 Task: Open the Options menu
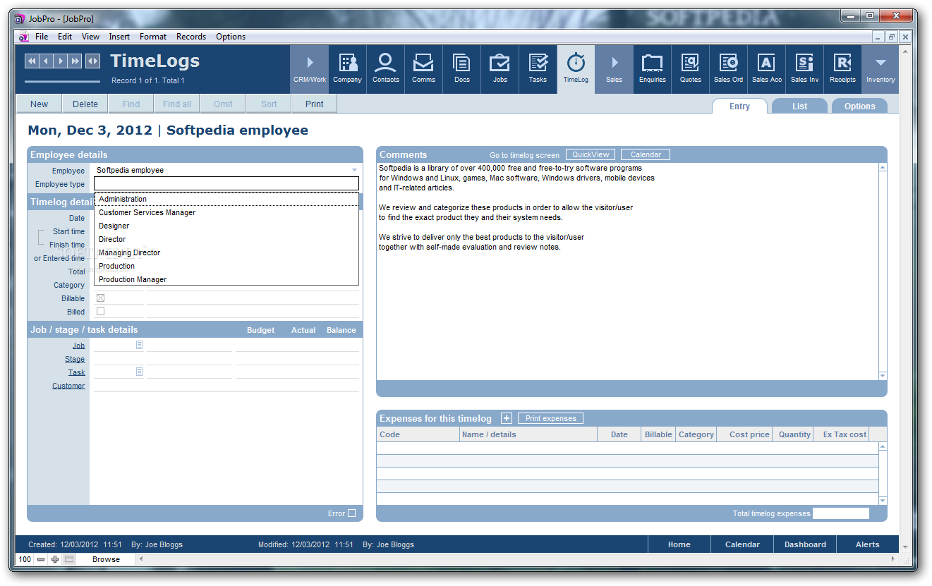click(x=231, y=37)
